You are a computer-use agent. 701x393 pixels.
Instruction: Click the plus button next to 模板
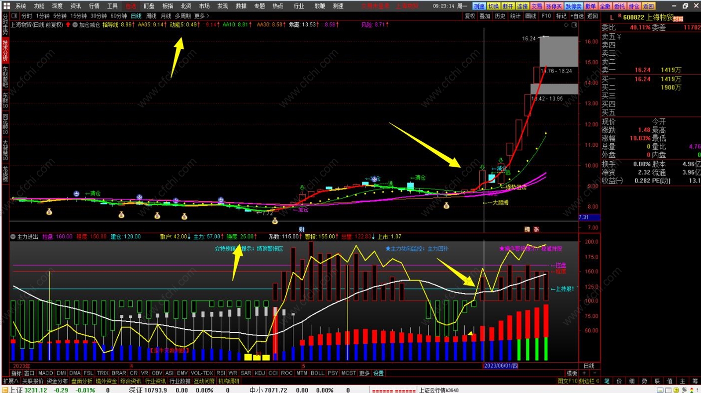point(585,373)
